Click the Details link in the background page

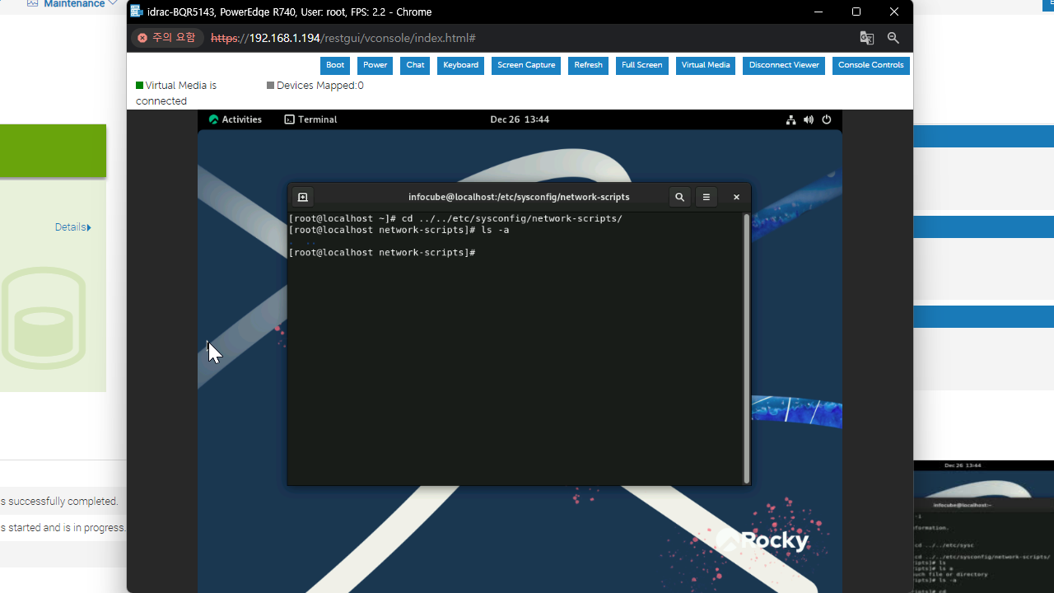[x=72, y=227]
